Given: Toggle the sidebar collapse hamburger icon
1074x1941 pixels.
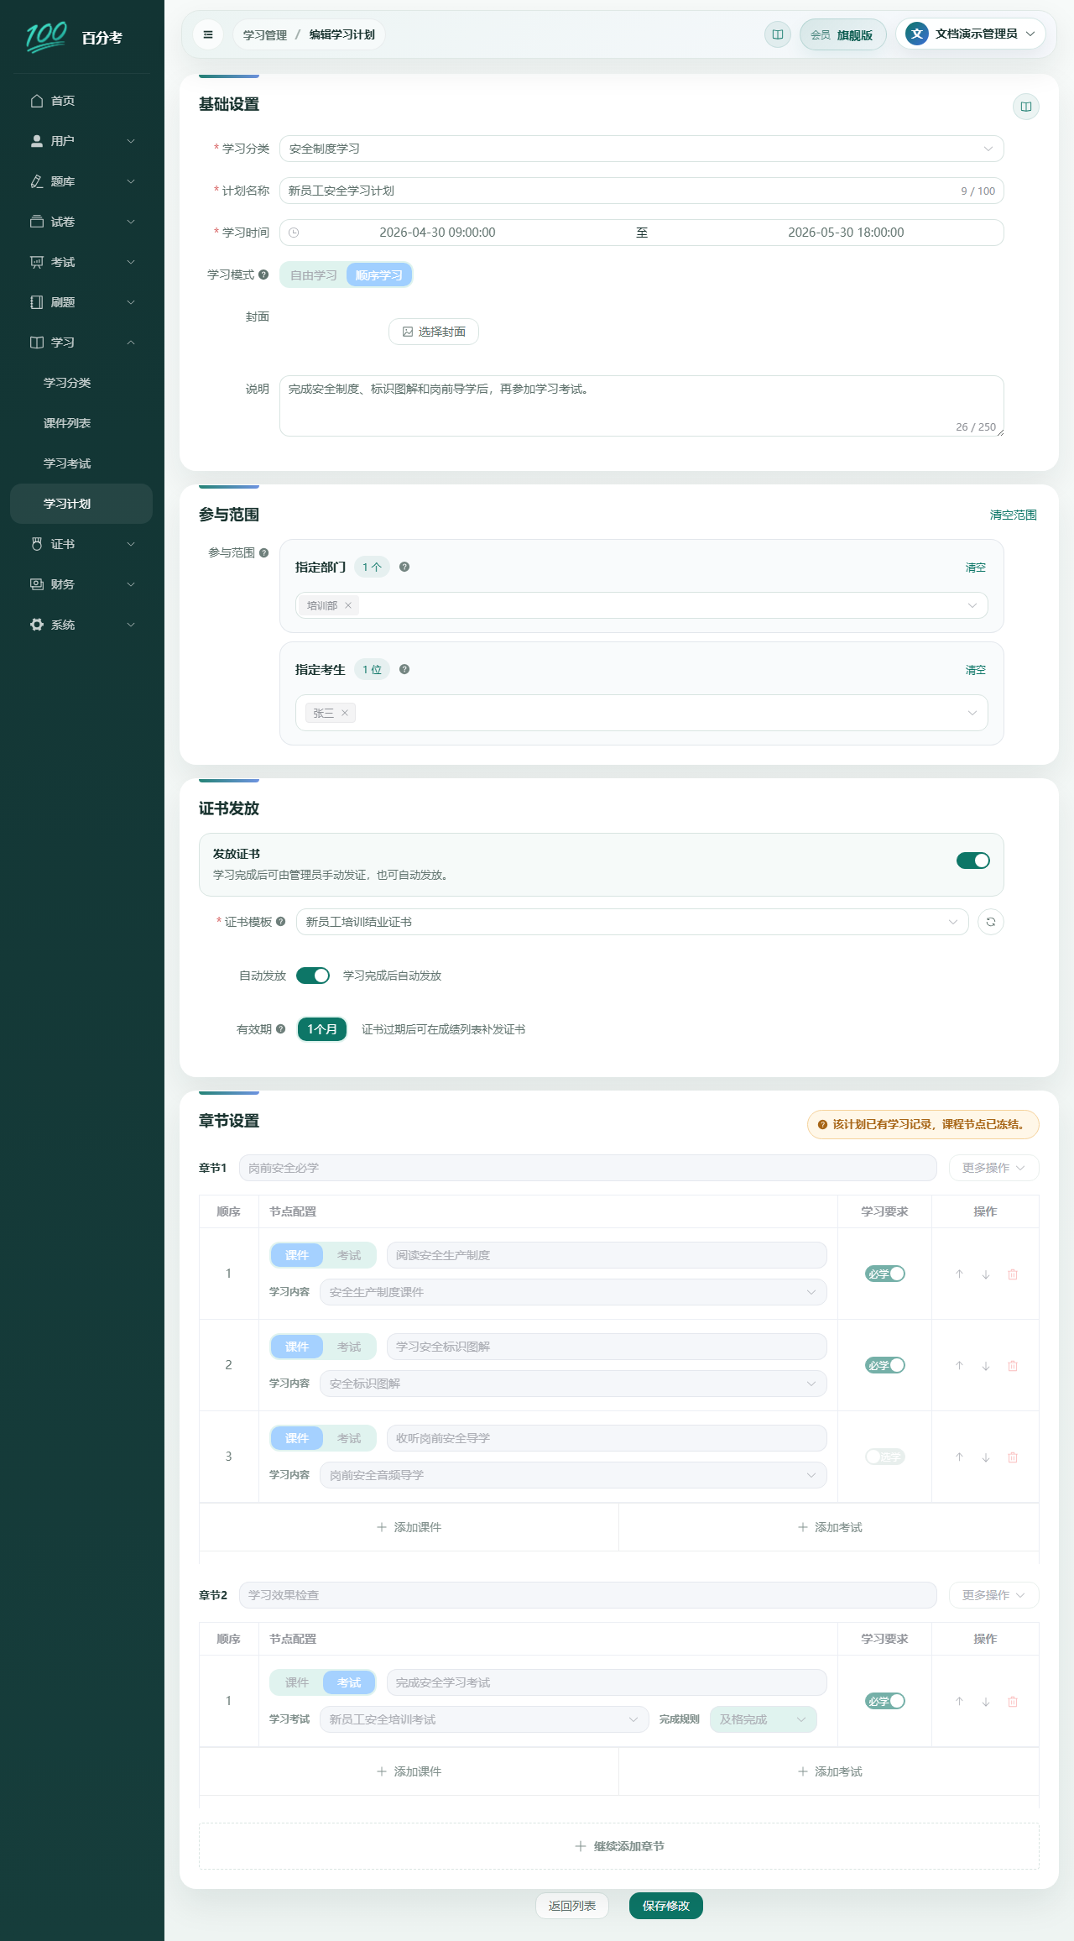Looking at the screenshot, I should pos(207,34).
